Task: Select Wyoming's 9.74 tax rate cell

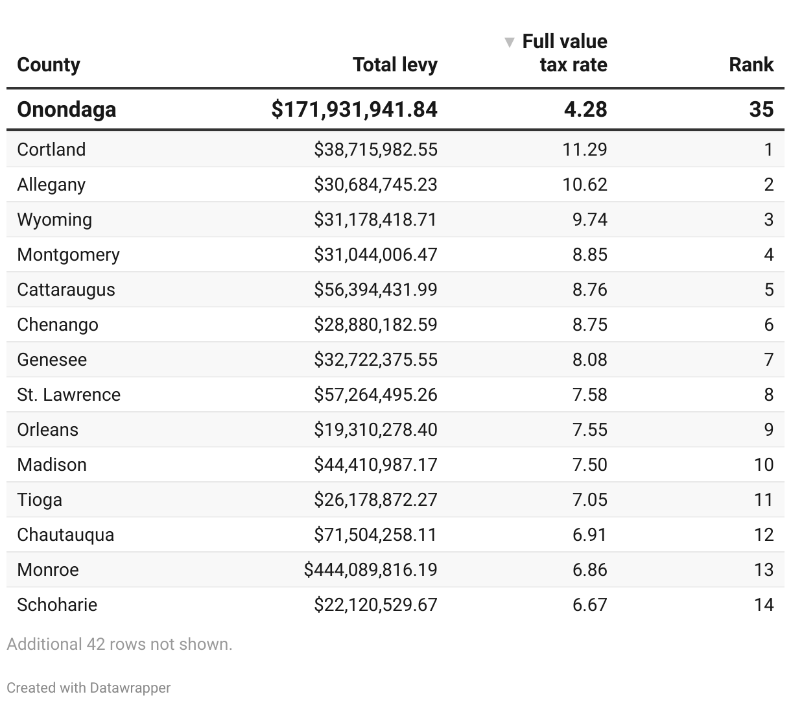Action: tap(589, 219)
